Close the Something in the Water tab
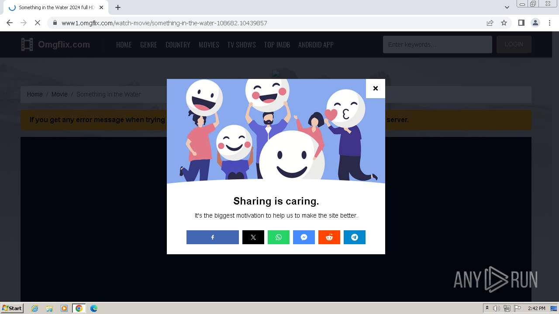The image size is (559, 314). [x=101, y=7]
